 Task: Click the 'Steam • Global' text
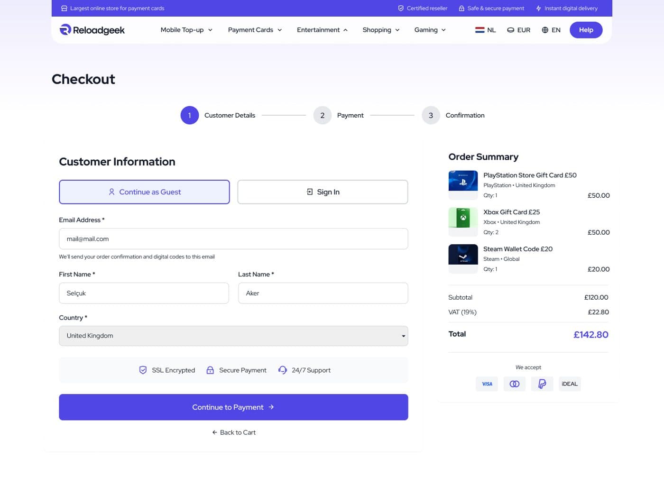pyautogui.click(x=501, y=259)
